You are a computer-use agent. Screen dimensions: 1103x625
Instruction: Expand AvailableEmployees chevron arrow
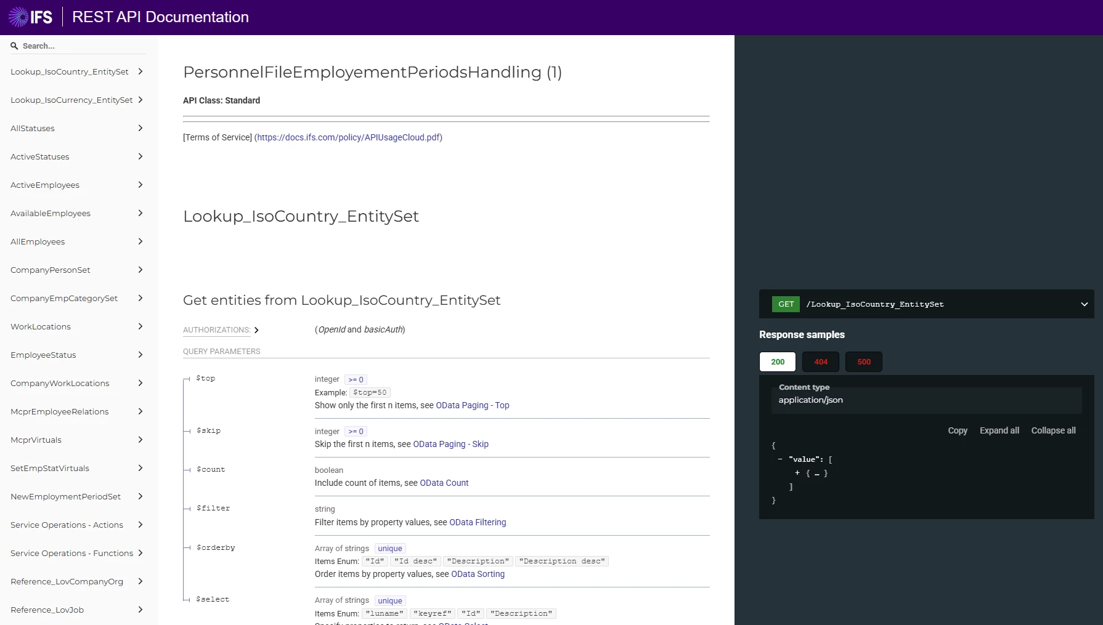[x=140, y=213]
